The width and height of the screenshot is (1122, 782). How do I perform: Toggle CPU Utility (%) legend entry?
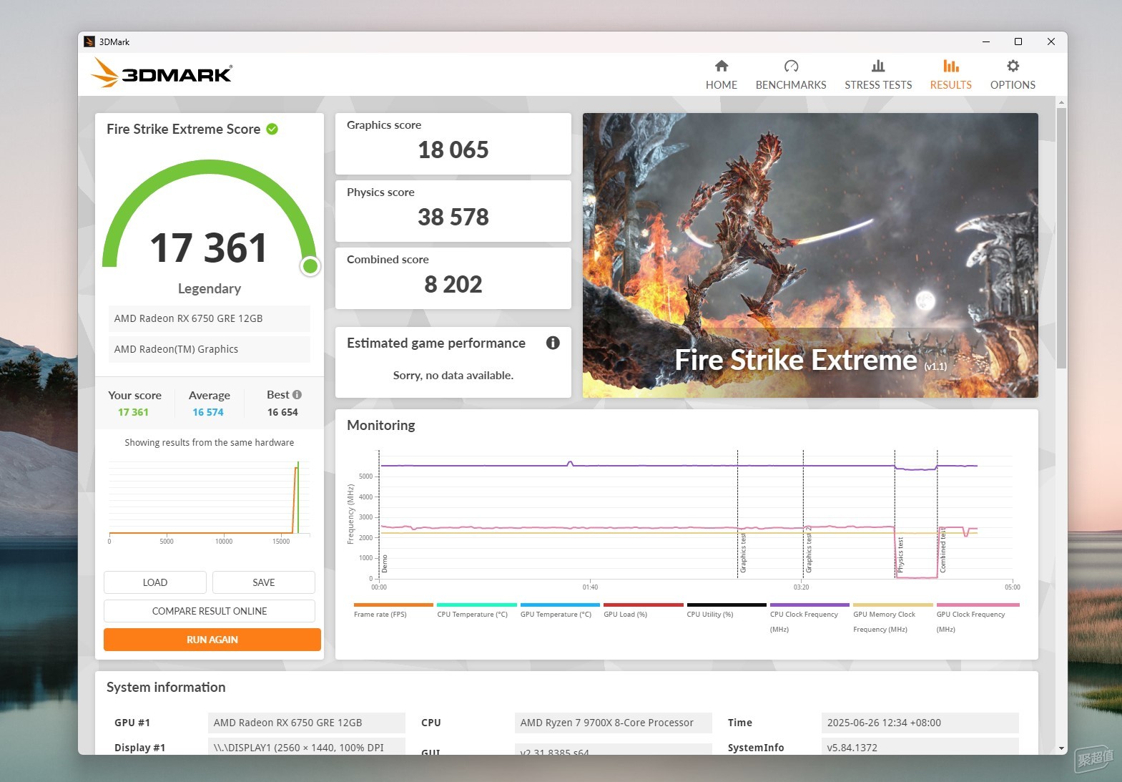click(727, 610)
